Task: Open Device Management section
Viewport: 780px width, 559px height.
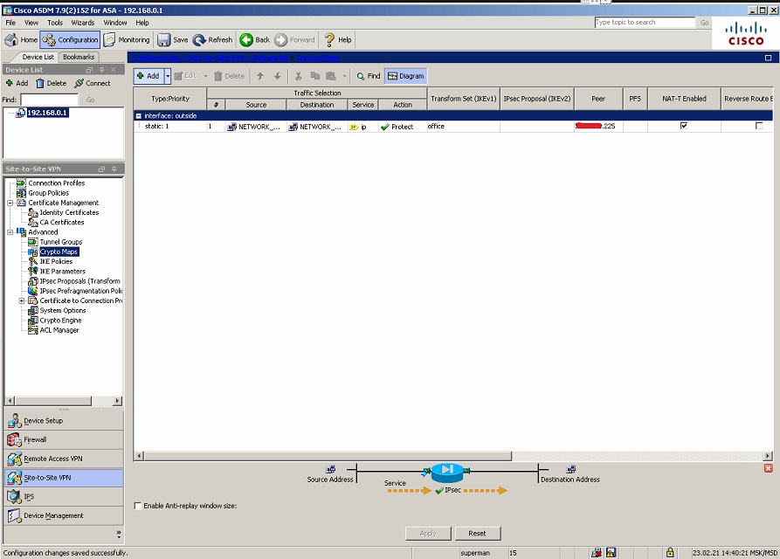Action: (64, 515)
